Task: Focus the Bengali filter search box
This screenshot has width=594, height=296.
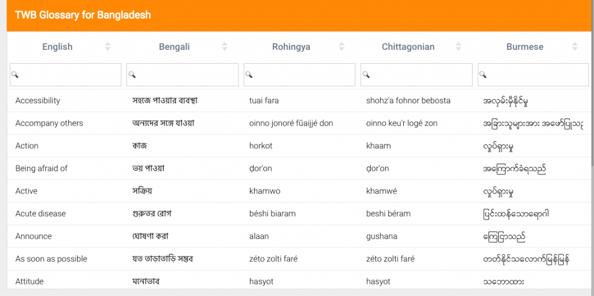Action: pos(183,75)
